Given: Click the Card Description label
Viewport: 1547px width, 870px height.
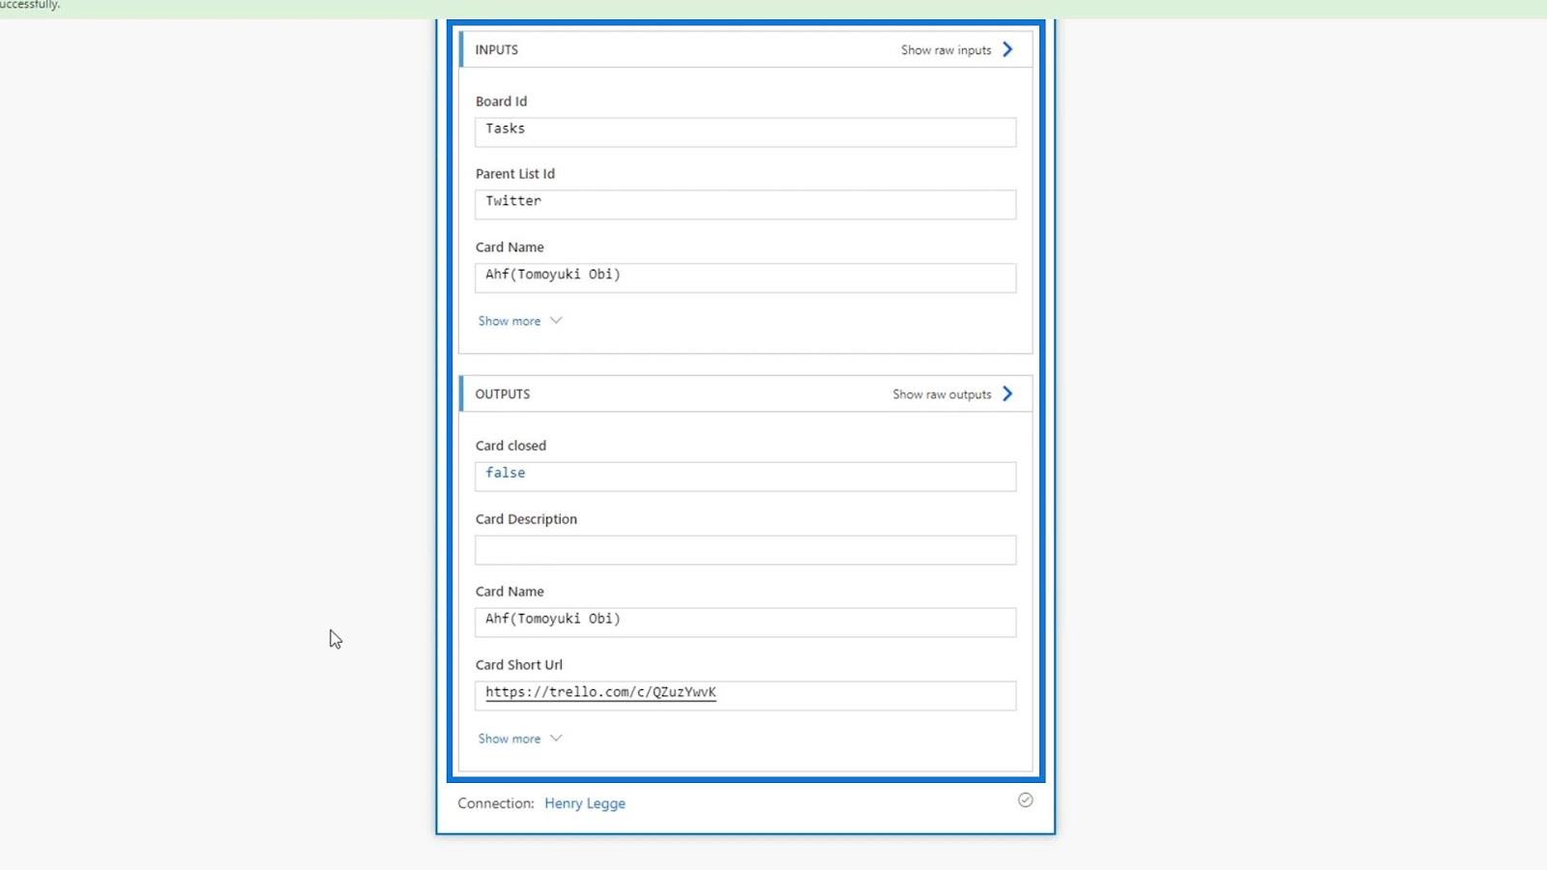Looking at the screenshot, I should click(526, 519).
